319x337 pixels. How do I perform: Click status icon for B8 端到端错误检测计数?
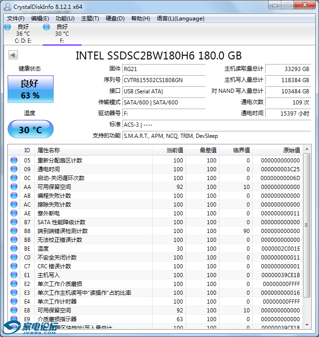click(x=14, y=231)
